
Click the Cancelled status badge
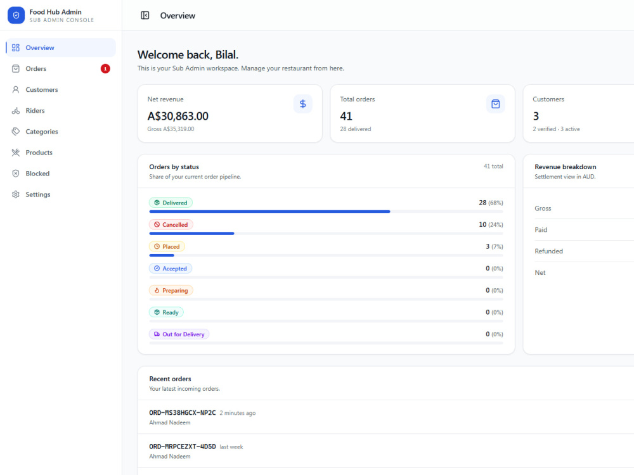pyautogui.click(x=171, y=225)
